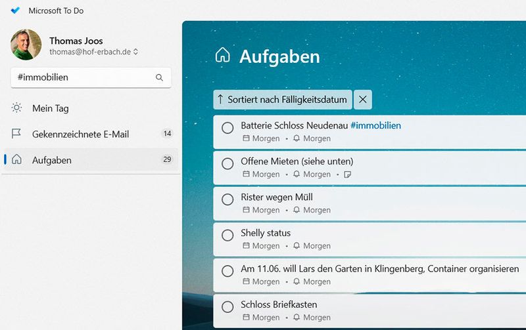
Task: Mark Shelly status as completed
Action: click(227, 235)
